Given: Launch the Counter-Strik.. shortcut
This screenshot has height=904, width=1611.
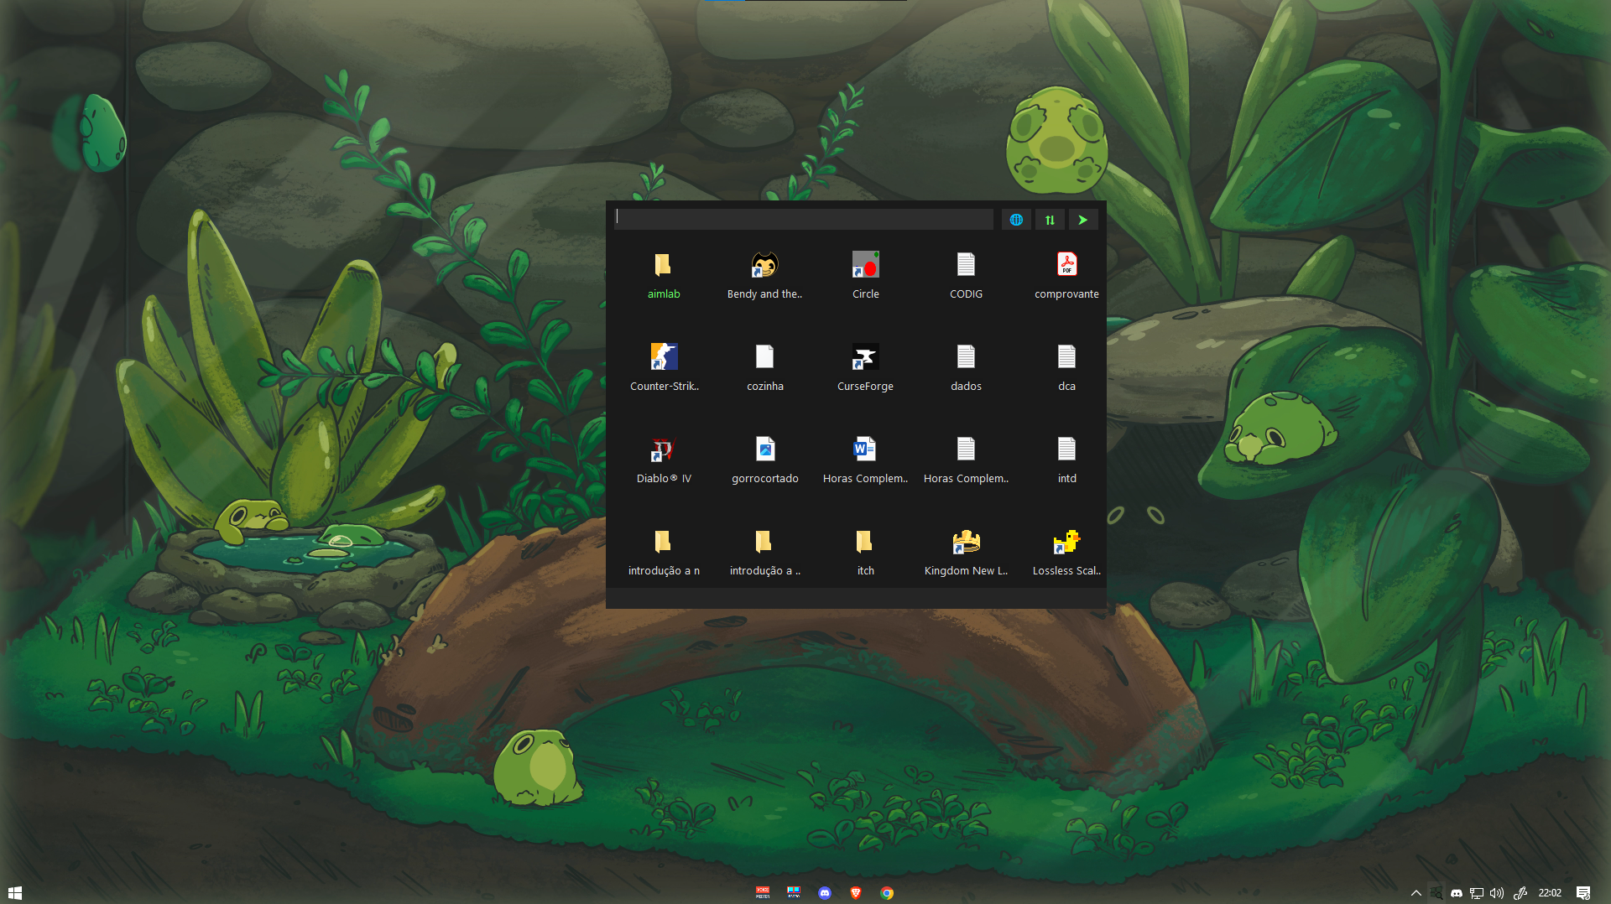Looking at the screenshot, I should pos(664,367).
